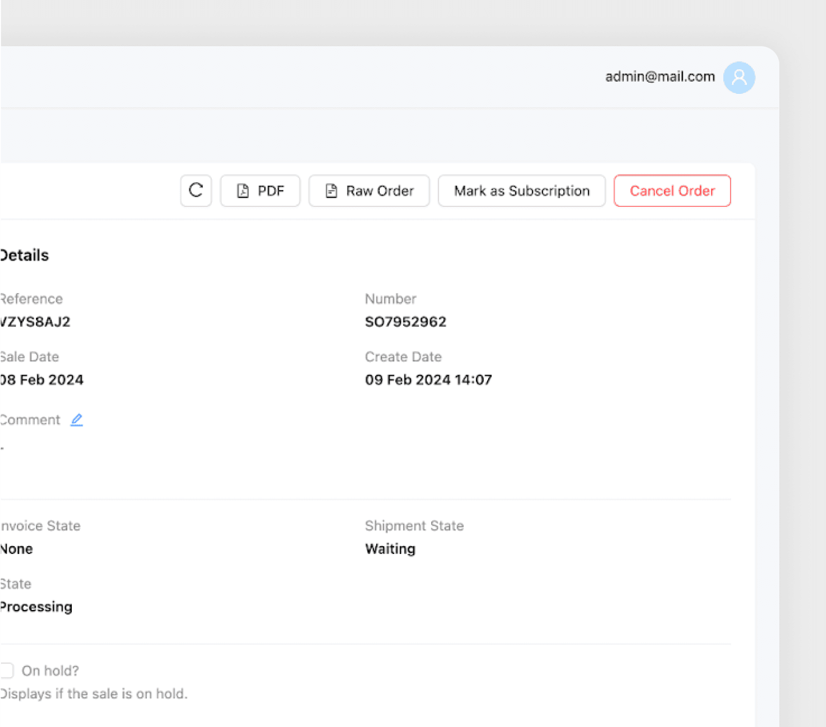
Task: View the Raw Order
Action: tap(369, 190)
